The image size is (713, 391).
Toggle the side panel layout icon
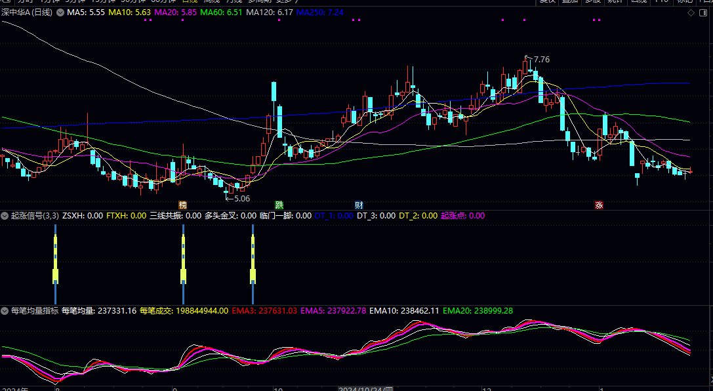(703, 12)
